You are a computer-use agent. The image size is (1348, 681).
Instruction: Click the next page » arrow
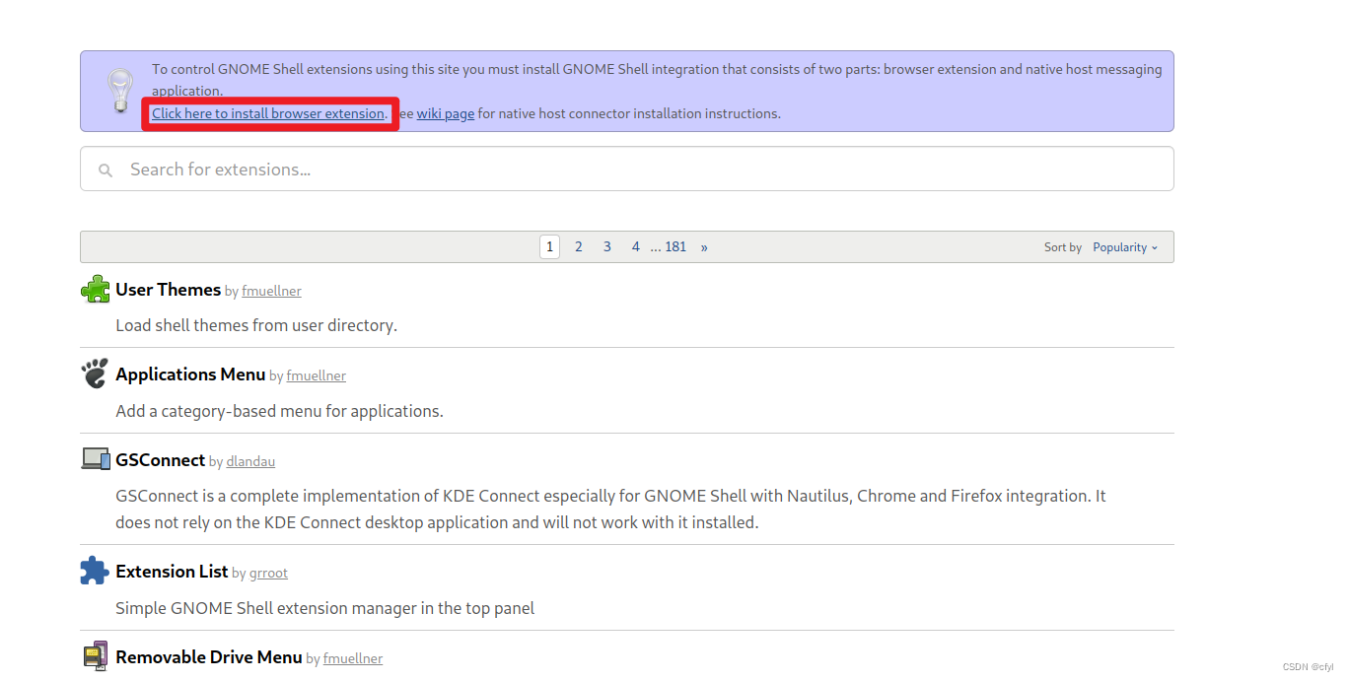[704, 246]
